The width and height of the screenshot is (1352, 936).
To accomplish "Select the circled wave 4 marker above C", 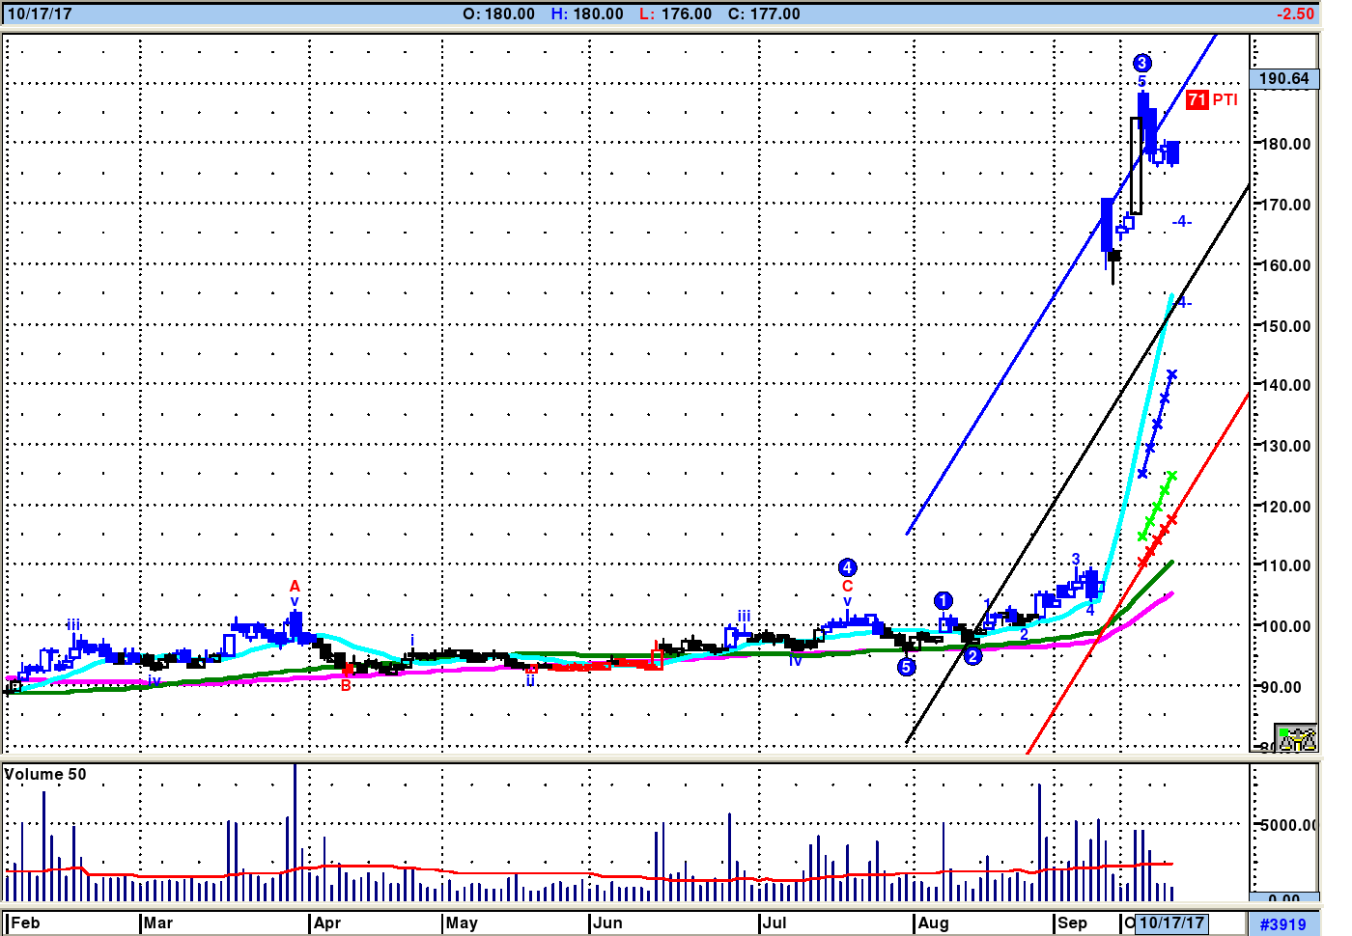I will coord(847,567).
